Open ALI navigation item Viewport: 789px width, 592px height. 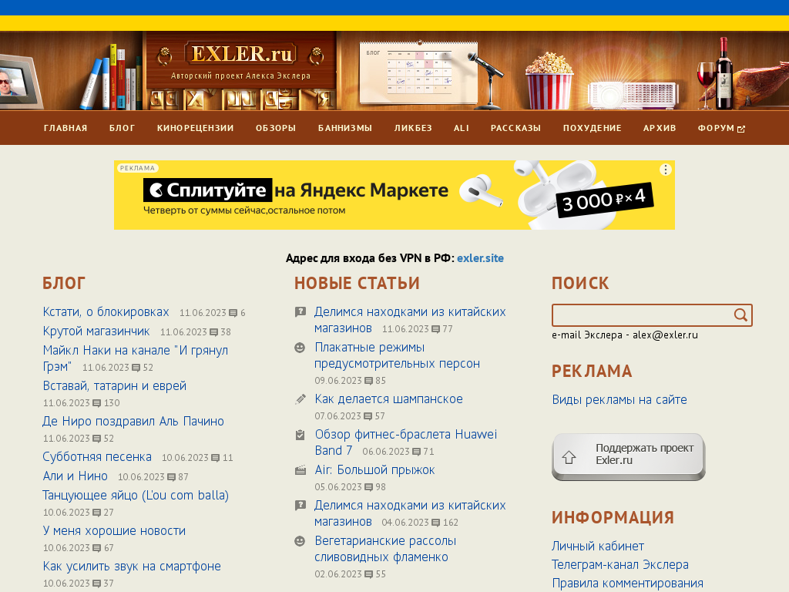click(462, 129)
